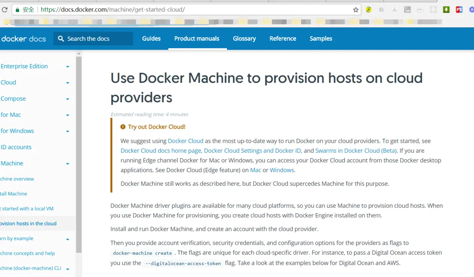Screen dimensions: 474x277
Task: Bookmark this page with the star icon
Action: (x=355, y=10)
